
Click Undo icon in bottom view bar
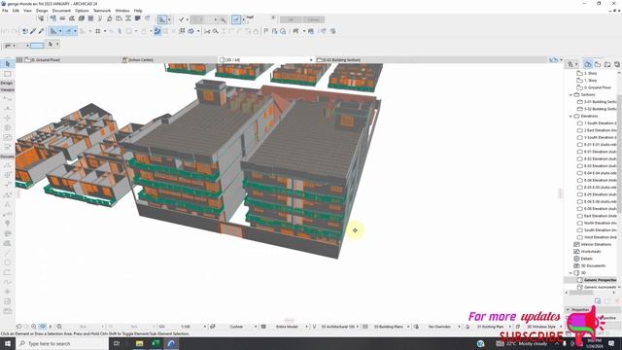[18, 327]
